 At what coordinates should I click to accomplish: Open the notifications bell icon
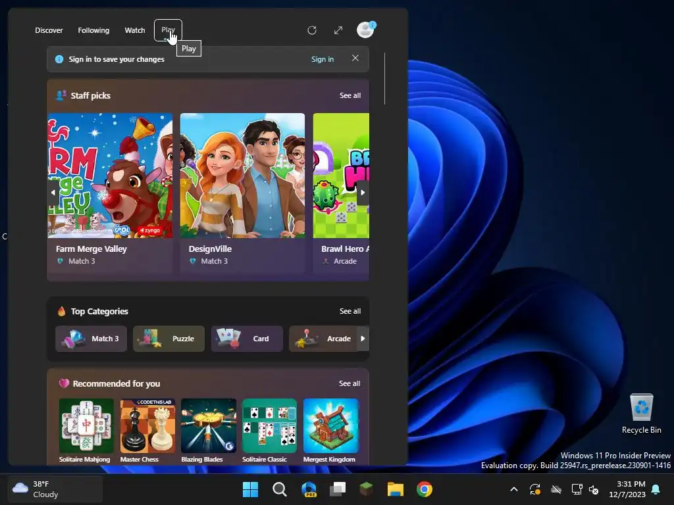tap(656, 489)
